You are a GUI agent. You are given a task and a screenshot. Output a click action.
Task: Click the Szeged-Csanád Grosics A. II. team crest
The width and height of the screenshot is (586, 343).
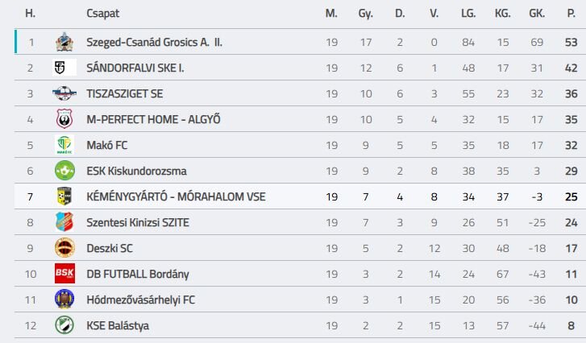[x=64, y=42]
